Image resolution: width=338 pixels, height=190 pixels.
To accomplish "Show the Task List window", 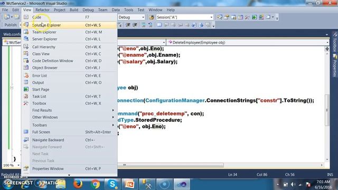I will coord(69,96).
